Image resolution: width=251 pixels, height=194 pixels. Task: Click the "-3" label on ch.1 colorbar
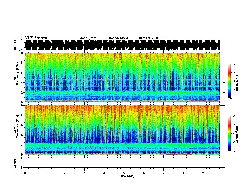point(234,64)
